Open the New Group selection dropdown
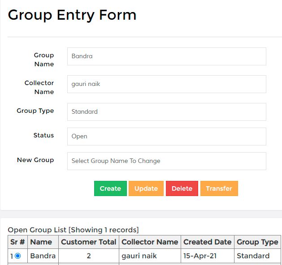The height and width of the screenshot is (265, 282). [167, 161]
